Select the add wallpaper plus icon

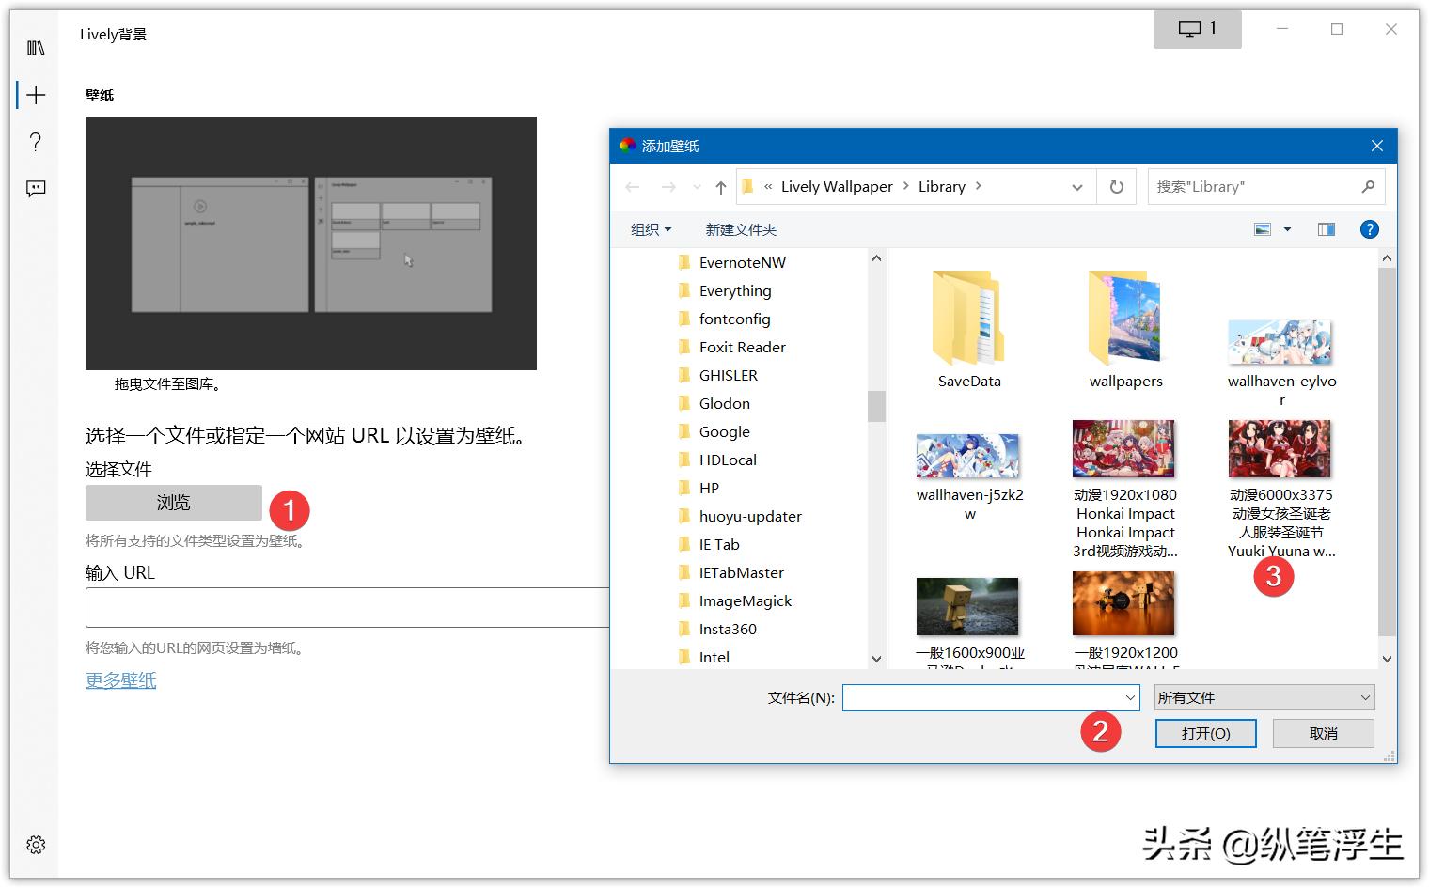pyautogui.click(x=35, y=94)
